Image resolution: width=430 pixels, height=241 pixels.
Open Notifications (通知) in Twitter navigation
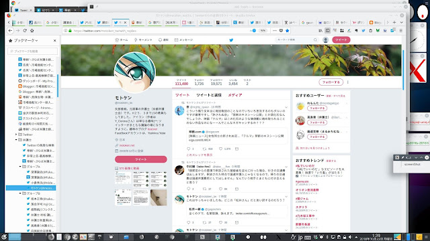click(163, 40)
